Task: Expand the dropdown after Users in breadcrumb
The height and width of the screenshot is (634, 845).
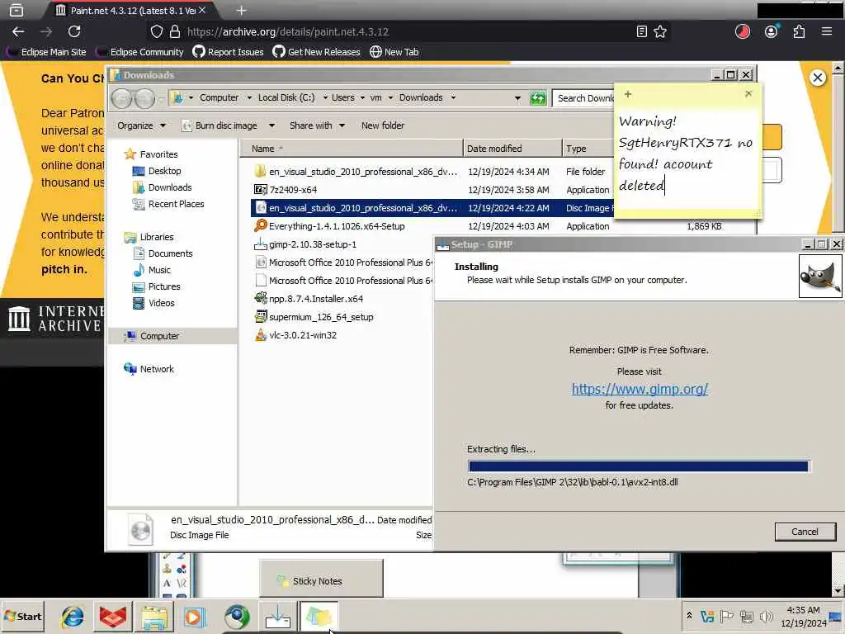Action: click(362, 97)
